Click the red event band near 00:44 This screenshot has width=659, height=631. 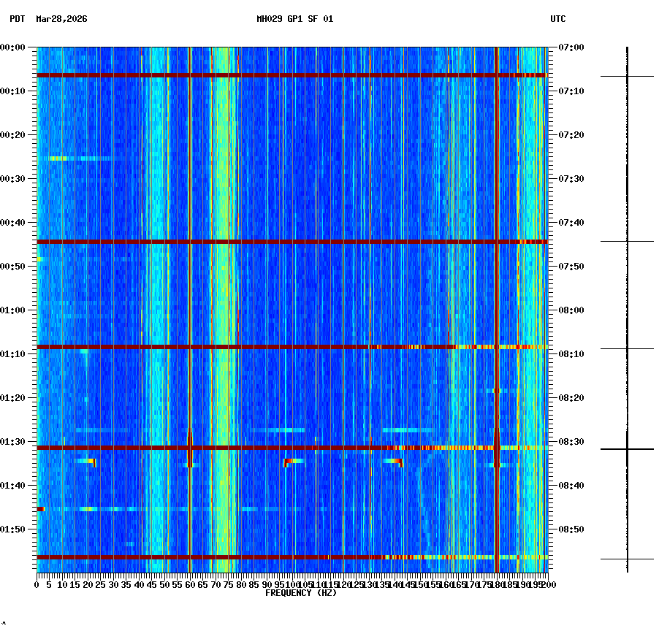tap(292, 241)
